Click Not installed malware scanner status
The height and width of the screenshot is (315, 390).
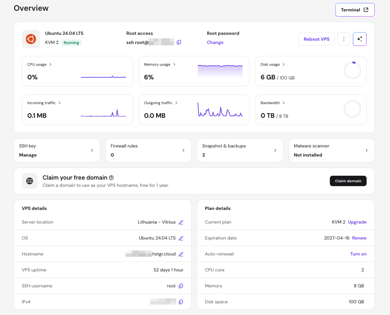tap(308, 155)
